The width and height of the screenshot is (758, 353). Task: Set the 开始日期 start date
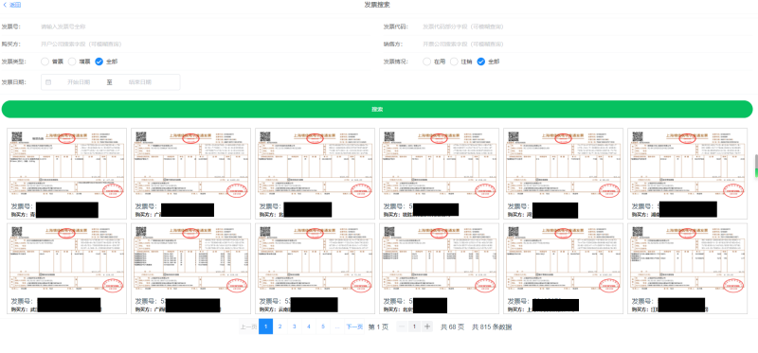click(x=79, y=82)
